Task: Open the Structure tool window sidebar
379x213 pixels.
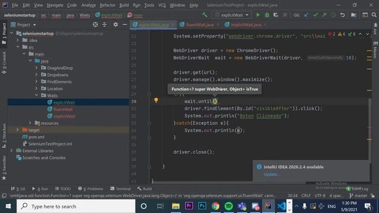Action: click(4, 135)
